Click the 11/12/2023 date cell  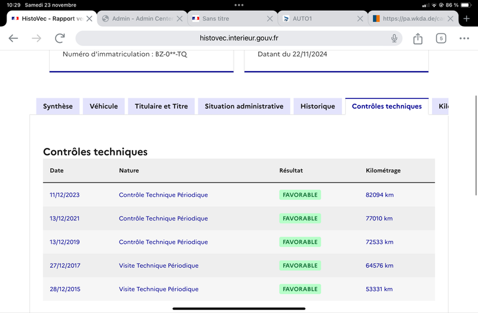click(x=65, y=195)
